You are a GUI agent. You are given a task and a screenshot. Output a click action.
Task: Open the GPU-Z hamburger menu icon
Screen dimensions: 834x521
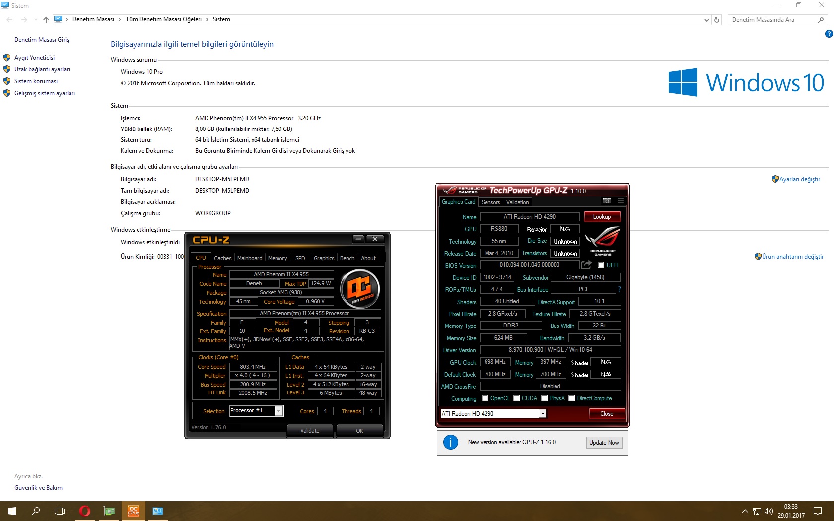coord(621,201)
